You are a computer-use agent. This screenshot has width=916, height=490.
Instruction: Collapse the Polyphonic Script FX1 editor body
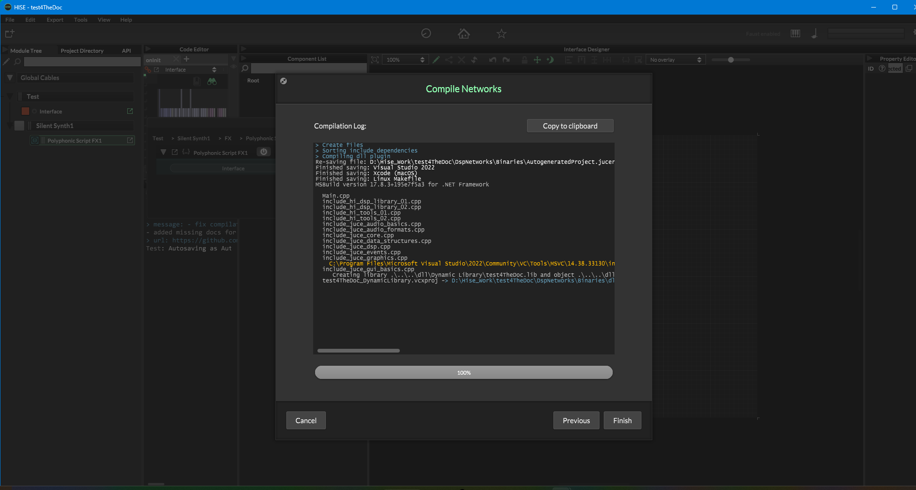pos(163,152)
